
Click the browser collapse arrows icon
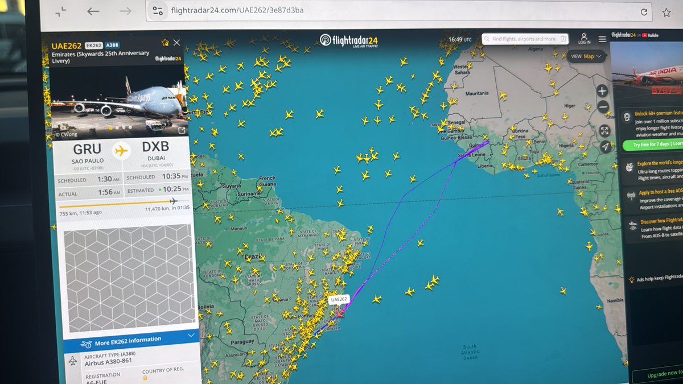click(61, 11)
